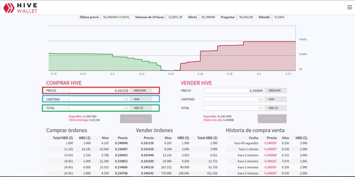
Task: Select the sell order priced at 0.246118
Action: coord(177,167)
